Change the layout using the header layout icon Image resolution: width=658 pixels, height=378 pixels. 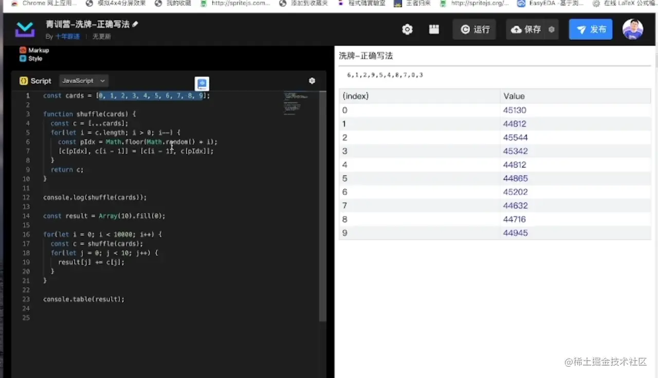tap(434, 29)
